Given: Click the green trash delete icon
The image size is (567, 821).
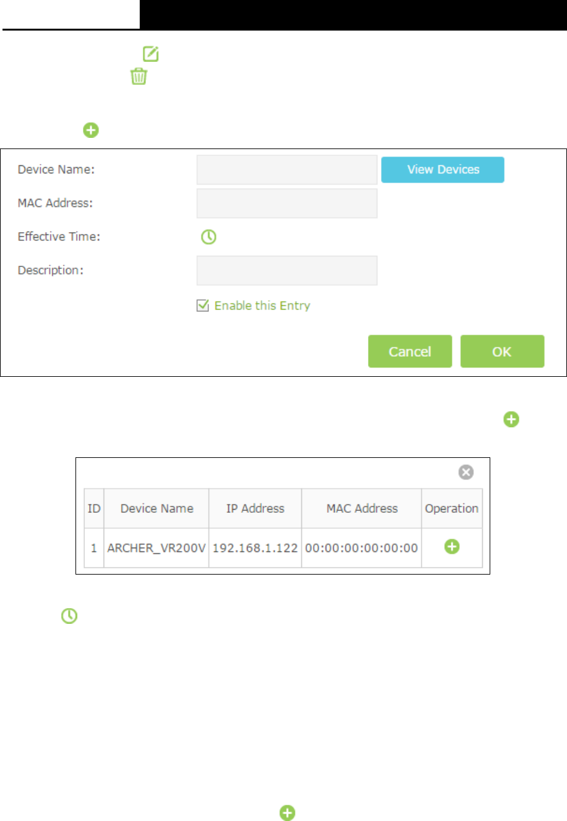Looking at the screenshot, I should (138, 77).
